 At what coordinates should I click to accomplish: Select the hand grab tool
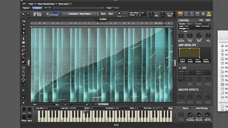point(23,33)
